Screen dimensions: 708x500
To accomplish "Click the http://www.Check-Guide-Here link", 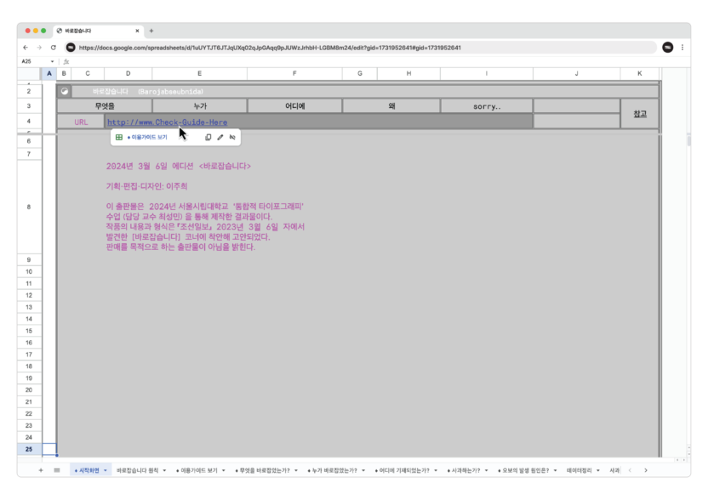I will pos(167,122).
